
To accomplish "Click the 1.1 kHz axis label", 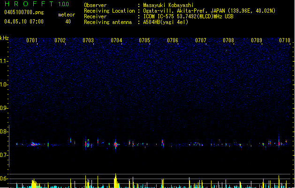I will [4, 61].
